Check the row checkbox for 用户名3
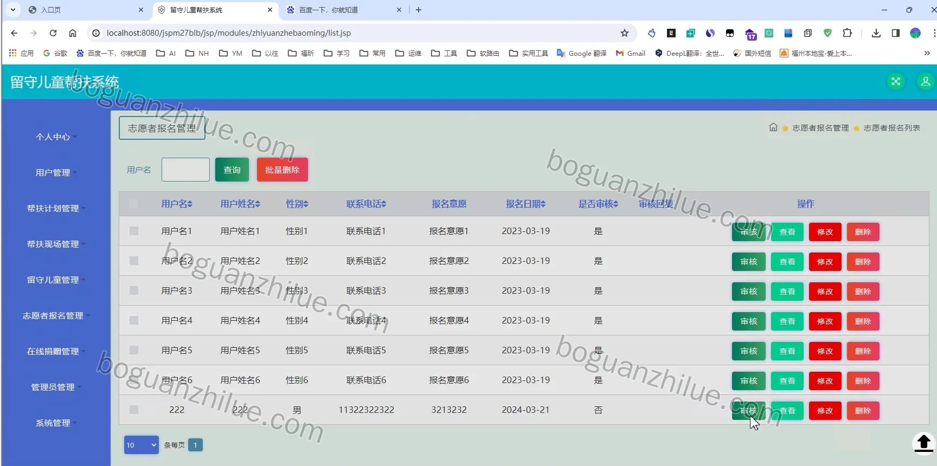This screenshot has width=937, height=466. coord(134,290)
